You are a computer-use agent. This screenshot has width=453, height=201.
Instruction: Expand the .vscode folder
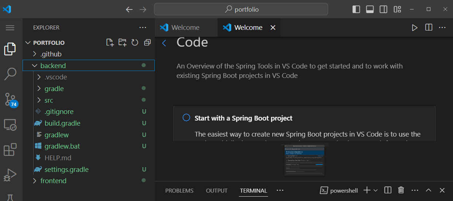click(x=89, y=77)
